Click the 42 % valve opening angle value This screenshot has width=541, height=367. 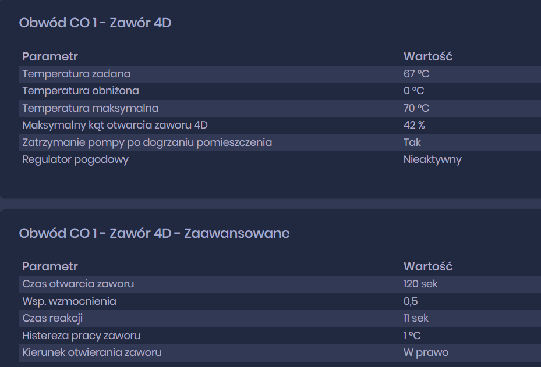pyautogui.click(x=414, y=125)
